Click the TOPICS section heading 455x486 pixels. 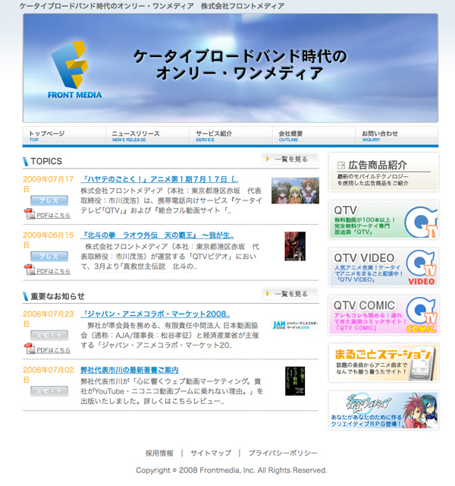[46, 161]
